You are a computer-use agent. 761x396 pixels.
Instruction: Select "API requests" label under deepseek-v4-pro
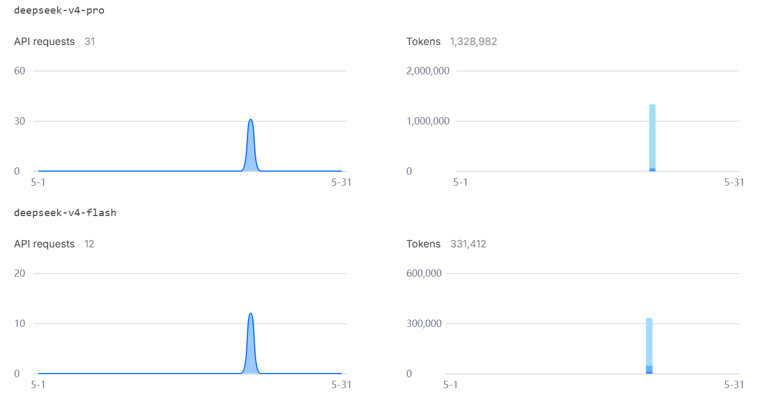(x=44, y=41)
